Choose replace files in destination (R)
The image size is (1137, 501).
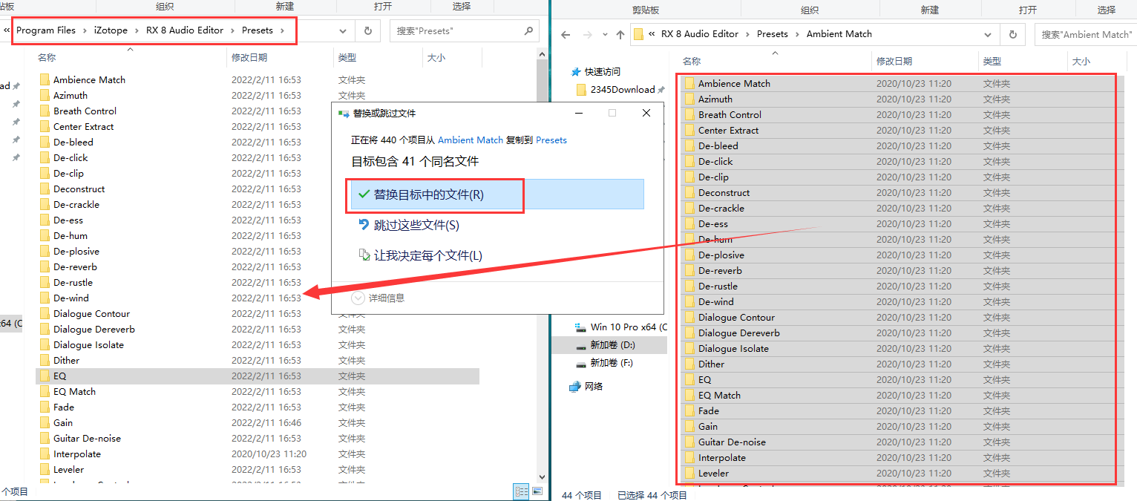pos(428,194)
